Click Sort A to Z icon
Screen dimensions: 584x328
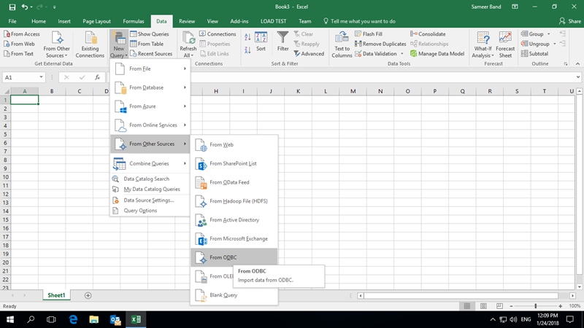[x=247, y=36]
